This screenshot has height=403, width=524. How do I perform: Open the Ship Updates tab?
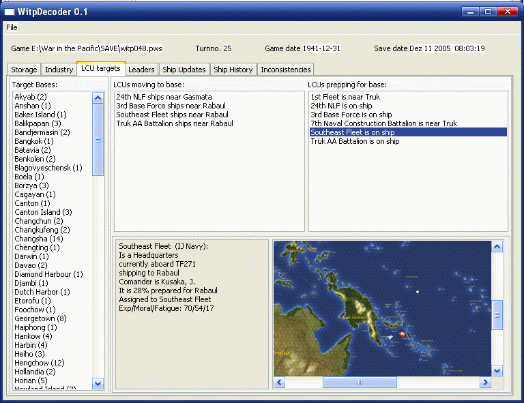[x=184, y=70]
